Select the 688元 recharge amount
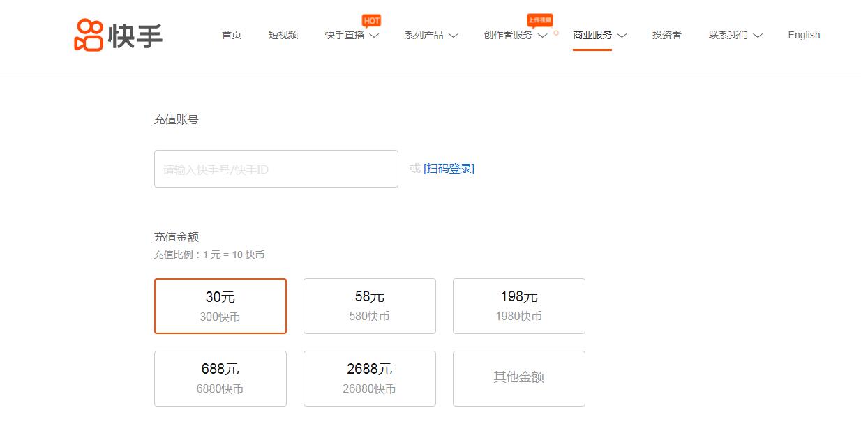This screenshot has width=861, height=440. pyautogui.click(x=220, y=378)
